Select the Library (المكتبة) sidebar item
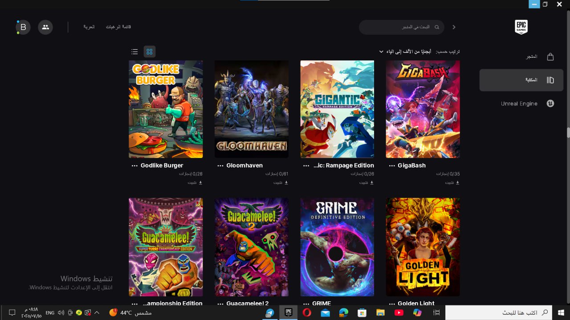The image size is (570, 320). coord(521,80)
